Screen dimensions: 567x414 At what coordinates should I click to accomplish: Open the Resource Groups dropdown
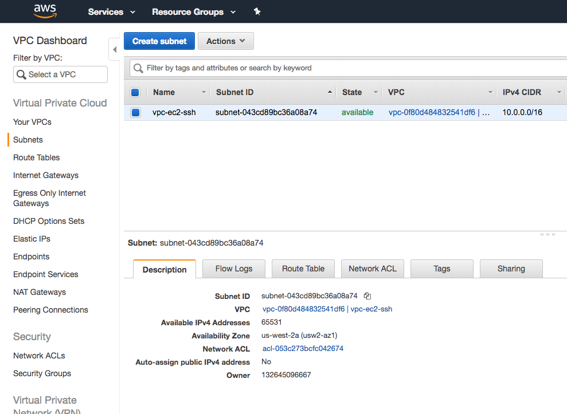(x=193, y=12)
